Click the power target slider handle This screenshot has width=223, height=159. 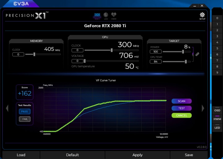click(183, 52)
